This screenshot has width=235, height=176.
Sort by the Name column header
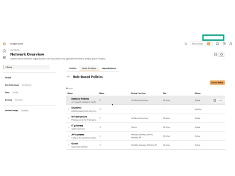[70, 93]
